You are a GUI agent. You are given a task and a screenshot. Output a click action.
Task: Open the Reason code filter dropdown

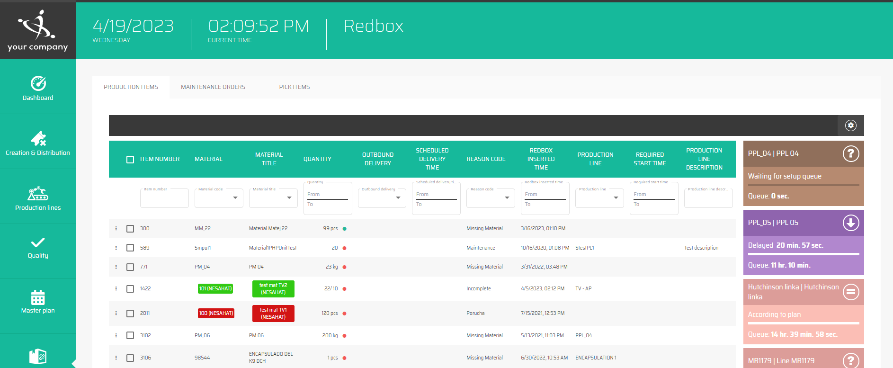[507, 198]
